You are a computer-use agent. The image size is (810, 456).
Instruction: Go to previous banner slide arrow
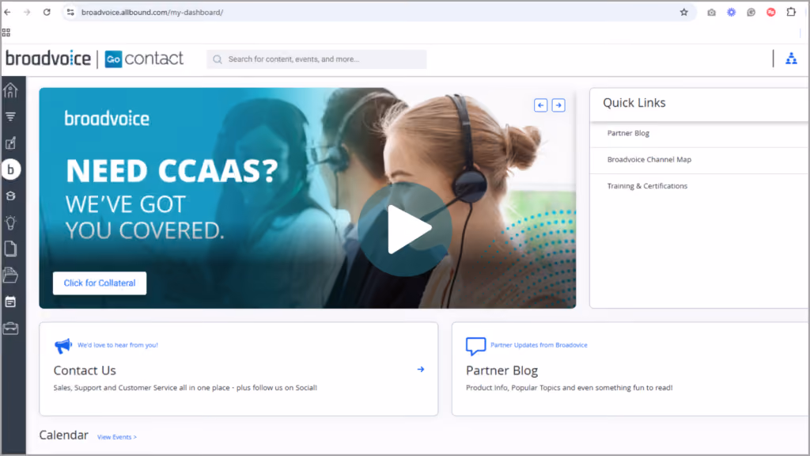541,105
